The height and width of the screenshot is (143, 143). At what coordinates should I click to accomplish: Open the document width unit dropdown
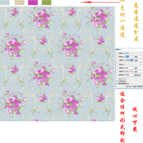click(x=139, y=68)
